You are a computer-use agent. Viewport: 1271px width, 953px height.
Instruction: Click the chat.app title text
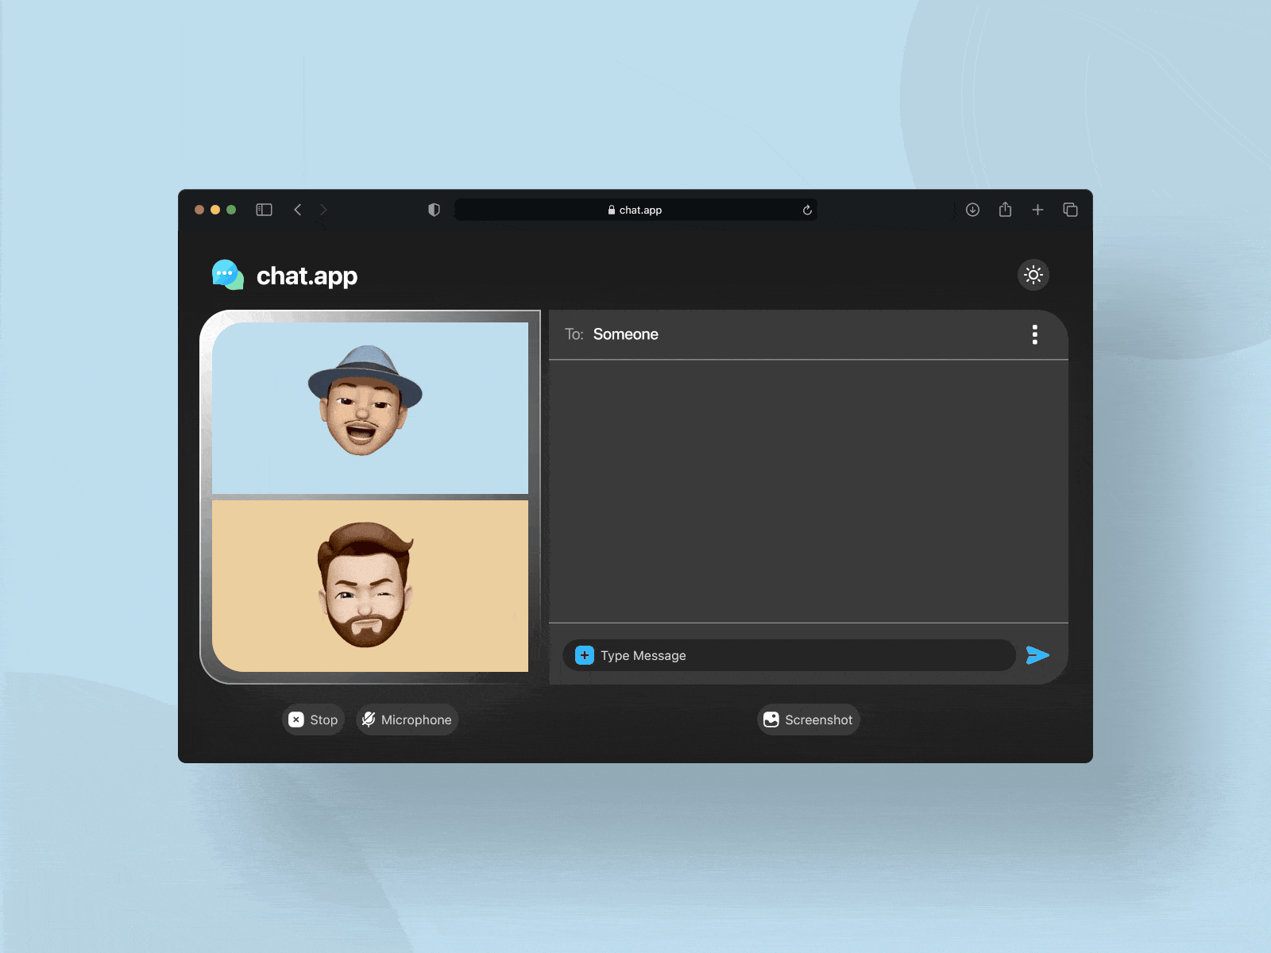coord(307,276)
